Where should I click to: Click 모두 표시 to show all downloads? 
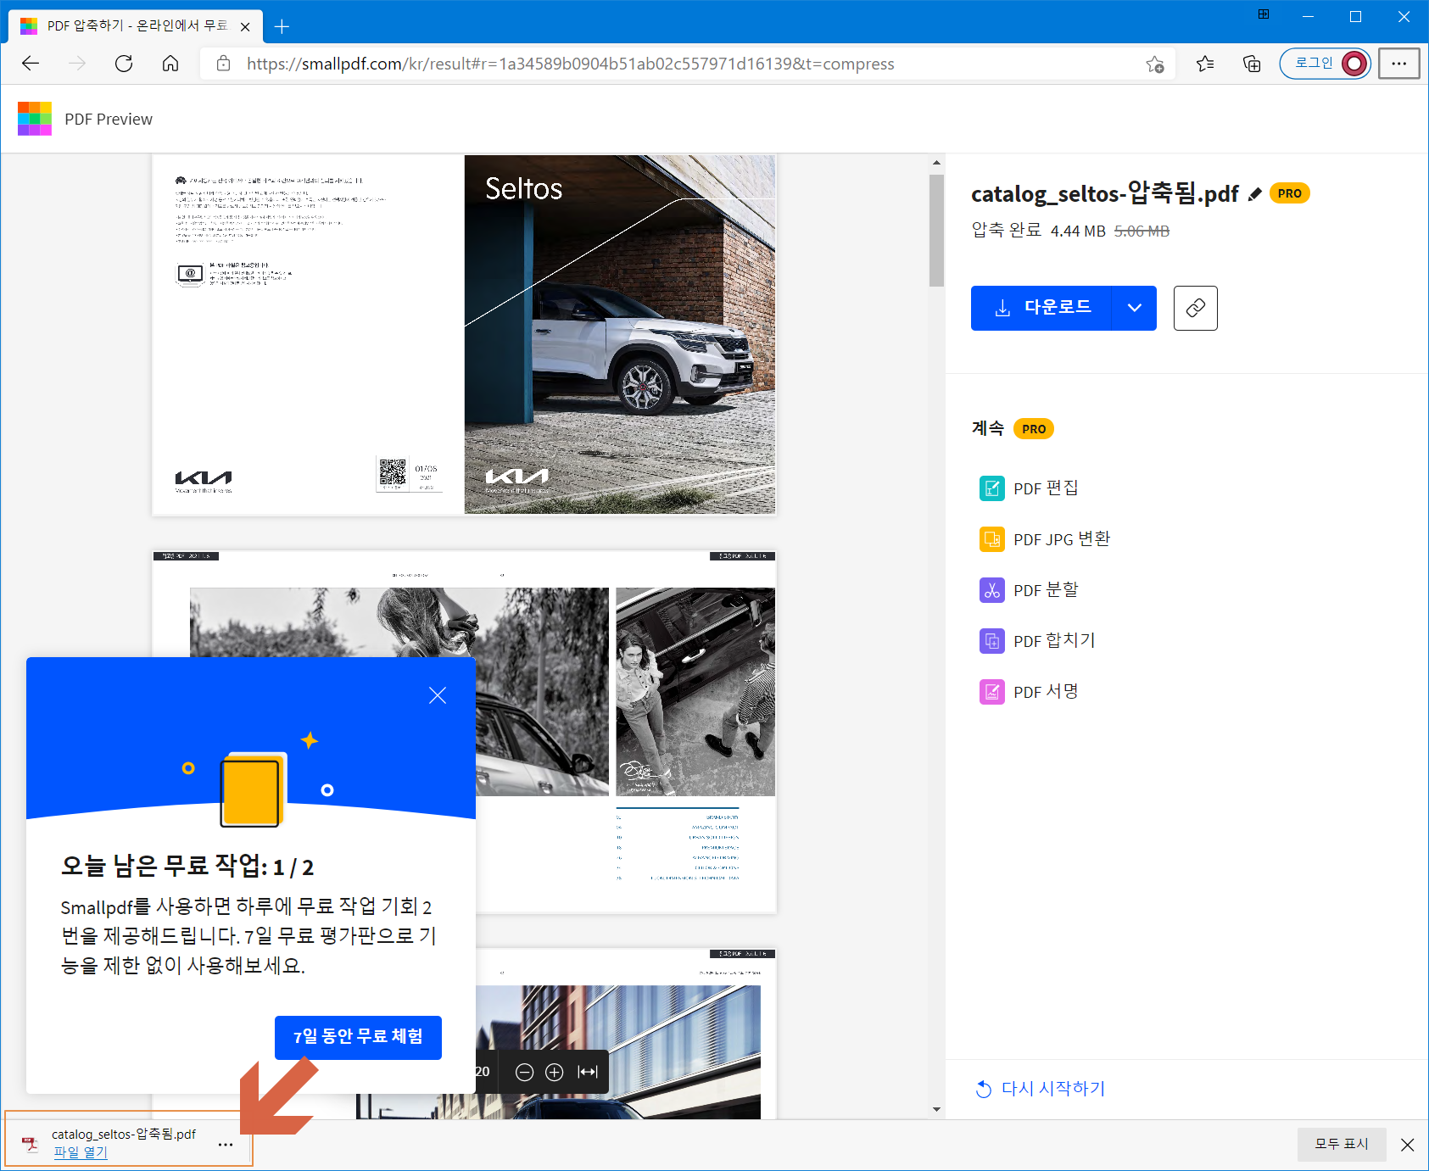pyautogui.click(x=1342, y=1145)
